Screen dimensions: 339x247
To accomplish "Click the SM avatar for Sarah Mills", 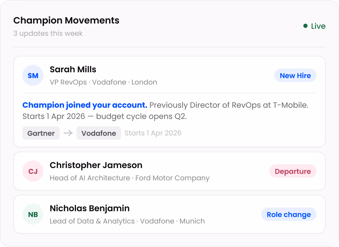I will coord(33,75).
